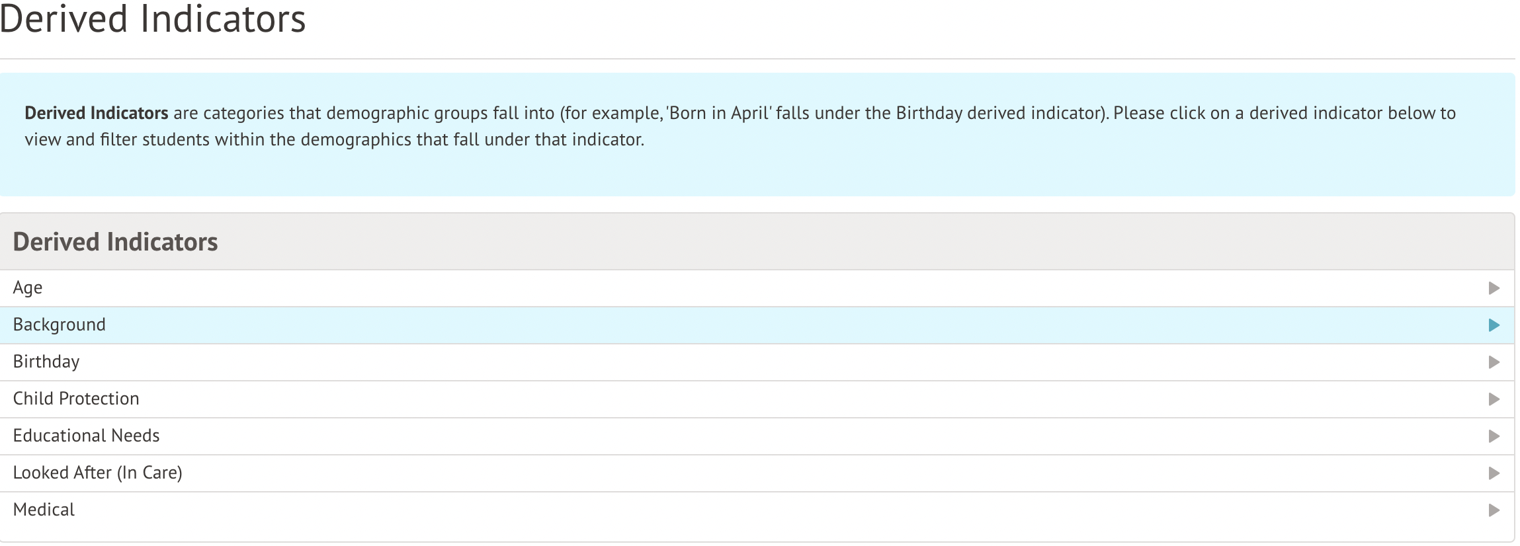The height and width of the screenshot is (546, 1520).
Task: Click the large Derived Indicators page title
Action: (153, 20)
